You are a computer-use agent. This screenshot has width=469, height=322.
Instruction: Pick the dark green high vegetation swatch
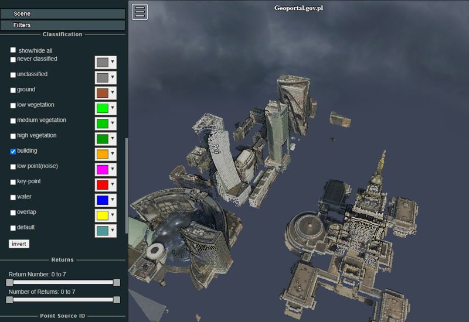coord(103,139)
